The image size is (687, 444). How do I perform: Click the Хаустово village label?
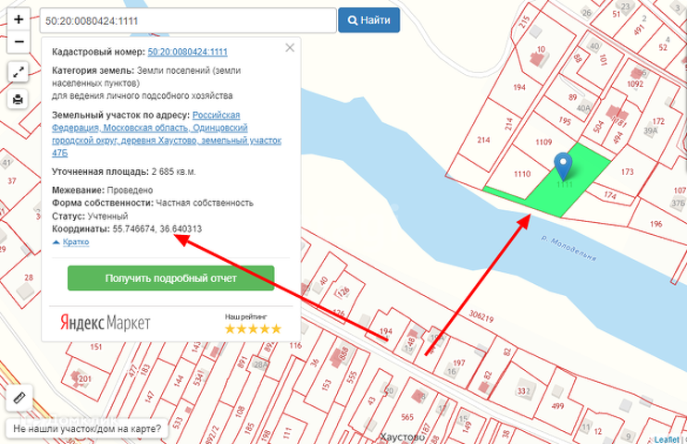point(402,437)
